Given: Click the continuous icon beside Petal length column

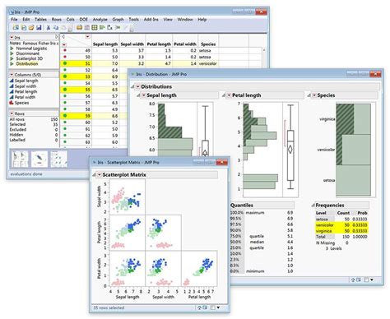Looking at the screenshot, I should point(12,91).
